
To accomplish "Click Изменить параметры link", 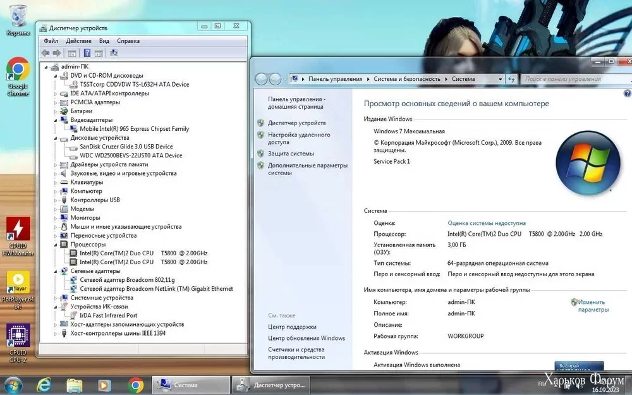I will point(593,306).
